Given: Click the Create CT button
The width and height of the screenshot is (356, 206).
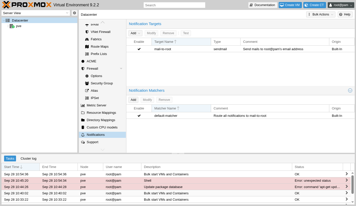Looking at the screenshot, I should pos(315,5).
